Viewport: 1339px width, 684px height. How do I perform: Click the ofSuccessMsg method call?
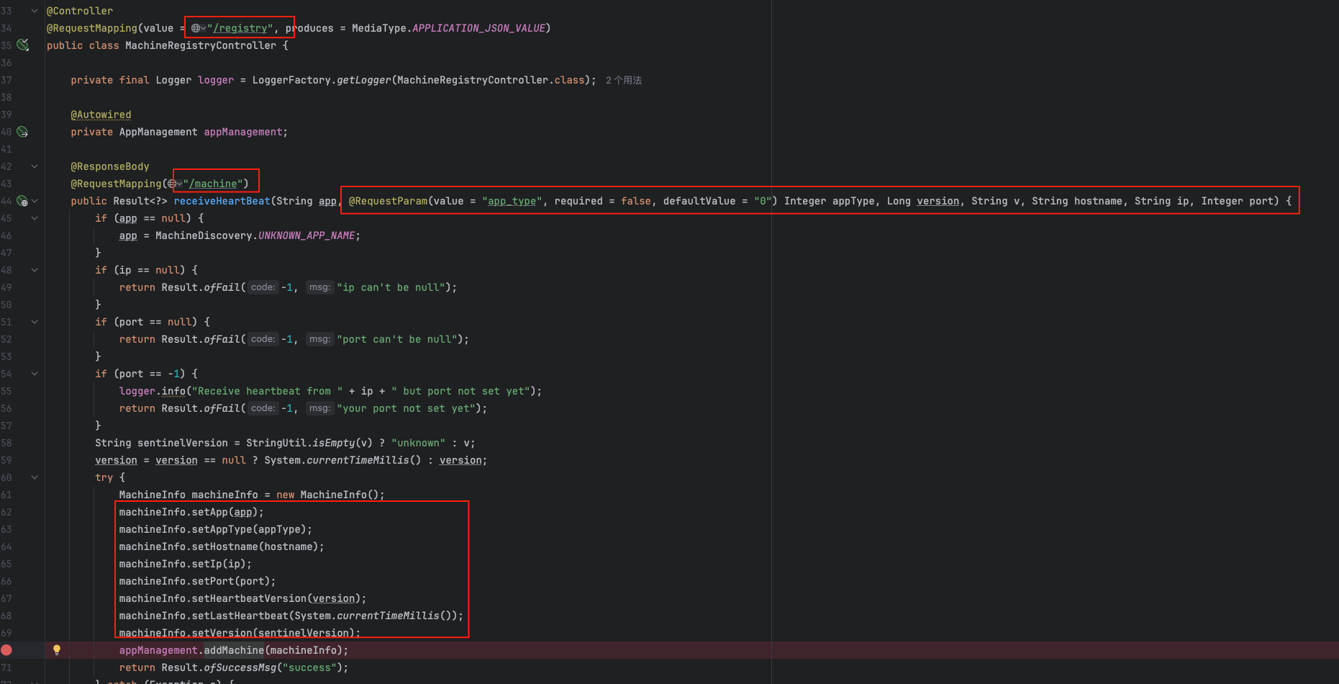coord(240,667)
